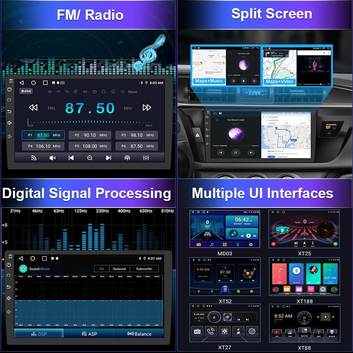Click the 31Hz band handle in equalizer

20,300
